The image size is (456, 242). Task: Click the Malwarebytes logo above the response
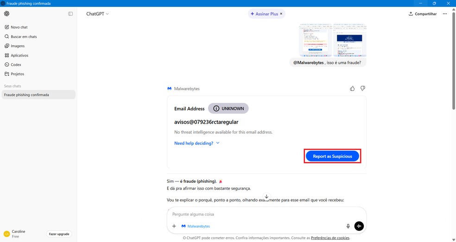pos(169,88)
